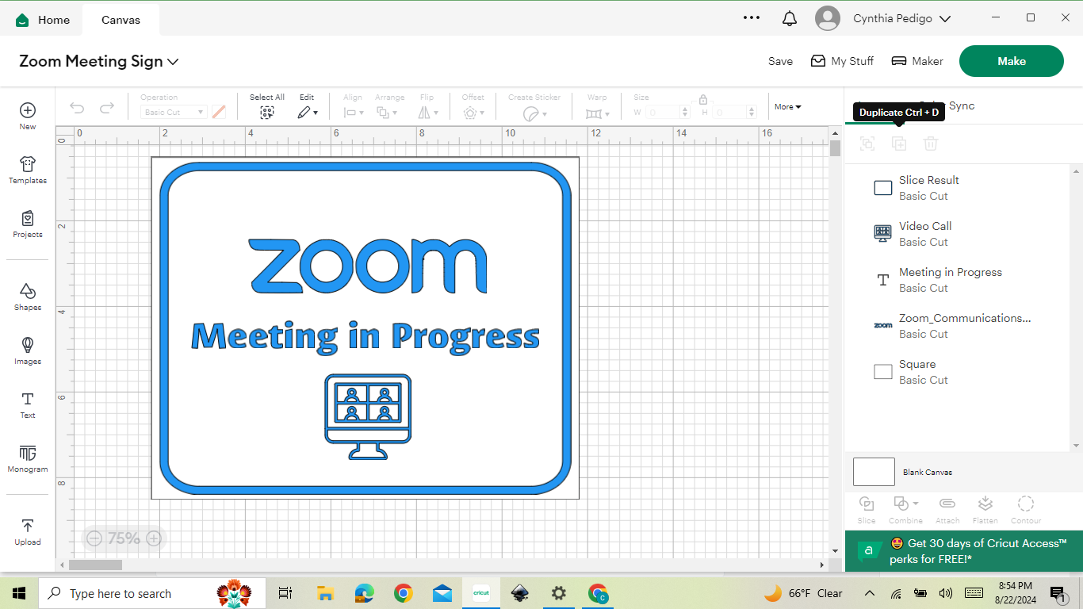Switch to the Canvas tab
The image size is (1083, 609).
(x=121, y=20)
